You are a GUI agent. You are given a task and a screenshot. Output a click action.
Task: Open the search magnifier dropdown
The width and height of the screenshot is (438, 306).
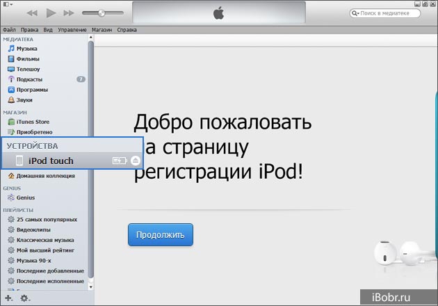[355, 13]
